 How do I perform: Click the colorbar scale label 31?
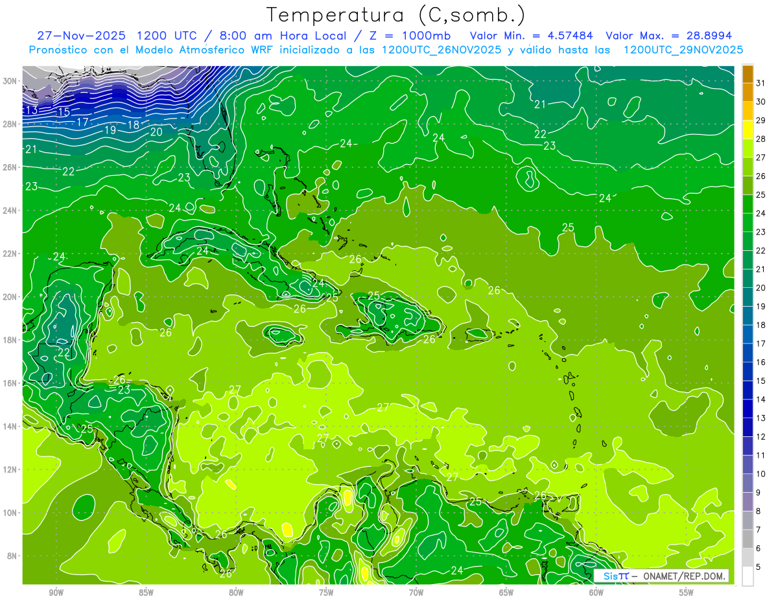(x=761, y=83)
